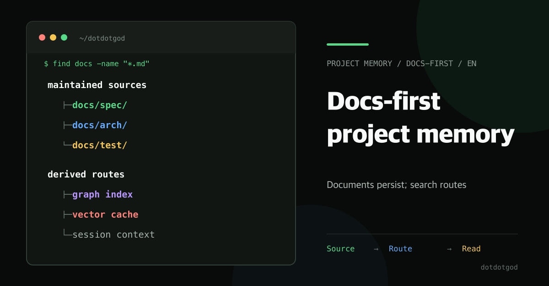Viewport: 549px width, 286px height.
Task: Click the find docs -name command line
Action: coord(97,63)
